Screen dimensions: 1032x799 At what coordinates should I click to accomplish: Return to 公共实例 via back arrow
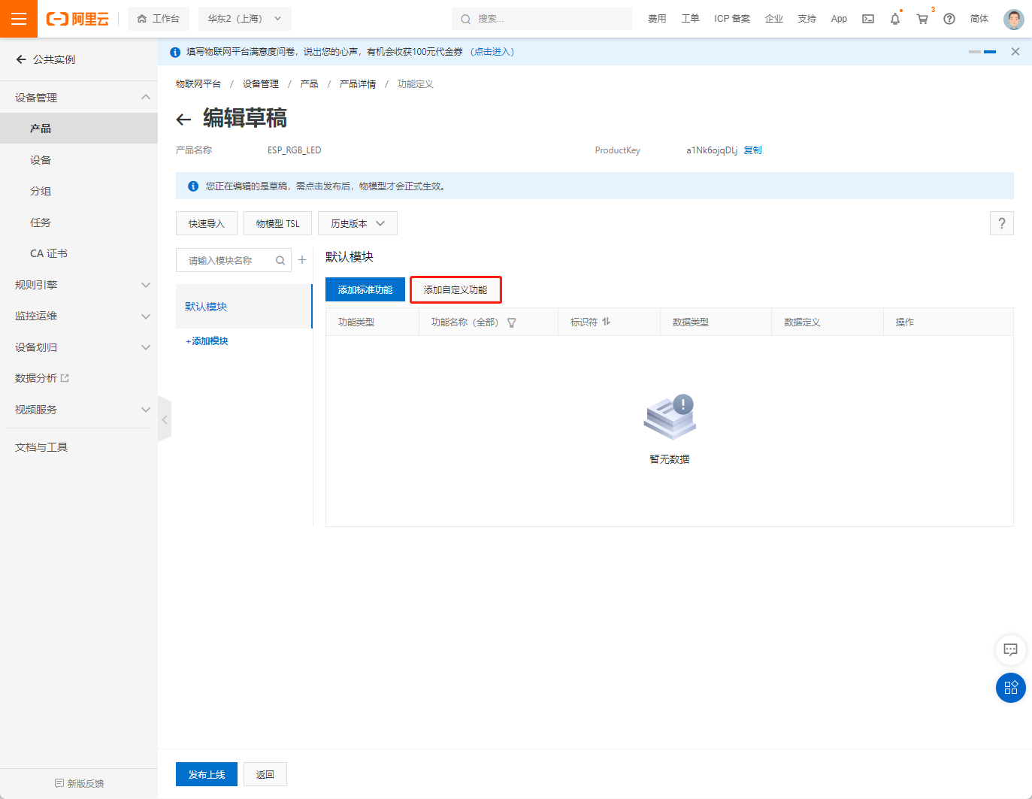[21, 59]
